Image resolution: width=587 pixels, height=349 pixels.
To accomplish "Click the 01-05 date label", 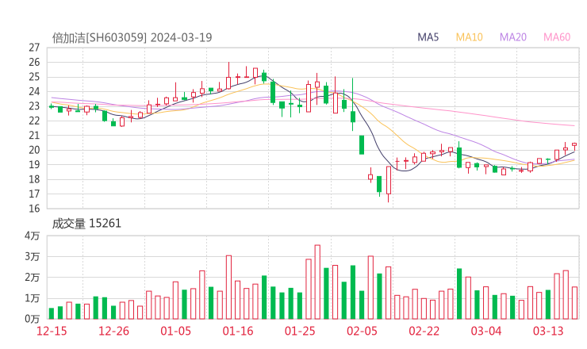I will coord(175,331).
